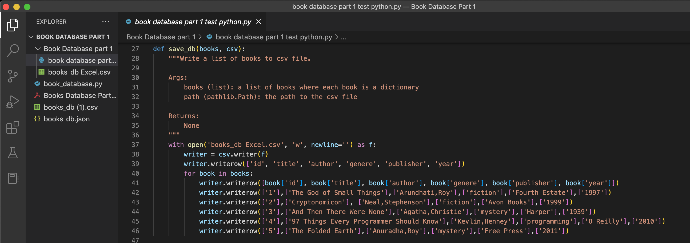Click the bottom notebook icon in the activity bar
Viewport: 690px width, 243px height.
(x=13, y=179)
